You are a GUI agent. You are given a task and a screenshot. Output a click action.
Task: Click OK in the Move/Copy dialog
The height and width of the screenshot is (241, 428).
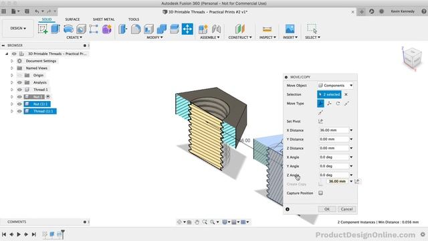pyautogui.click(x=327, y=209)
